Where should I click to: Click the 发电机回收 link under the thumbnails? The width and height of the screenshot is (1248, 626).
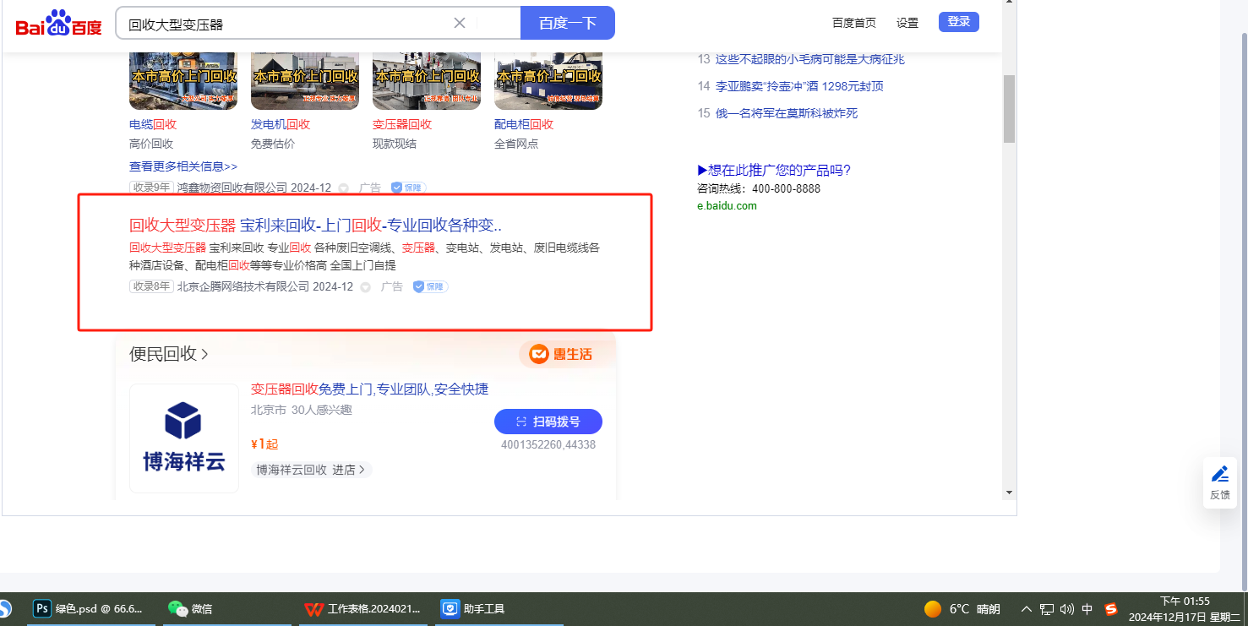(x=281, y=124)
